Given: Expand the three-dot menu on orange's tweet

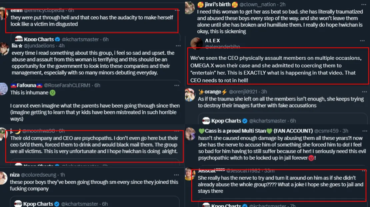Looking at the screenshot, I should (362, 91).
